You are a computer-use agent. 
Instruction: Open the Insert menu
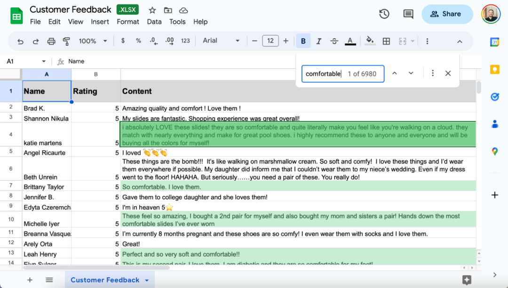tap(100, 22)
